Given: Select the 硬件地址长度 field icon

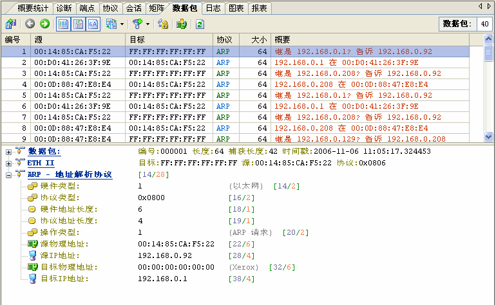Looking at the screenshot, I should click(x=32, y=209).
